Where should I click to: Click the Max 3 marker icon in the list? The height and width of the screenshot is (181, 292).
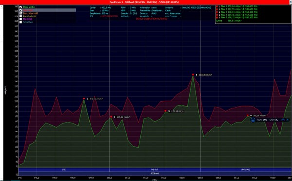click(217, 12)
